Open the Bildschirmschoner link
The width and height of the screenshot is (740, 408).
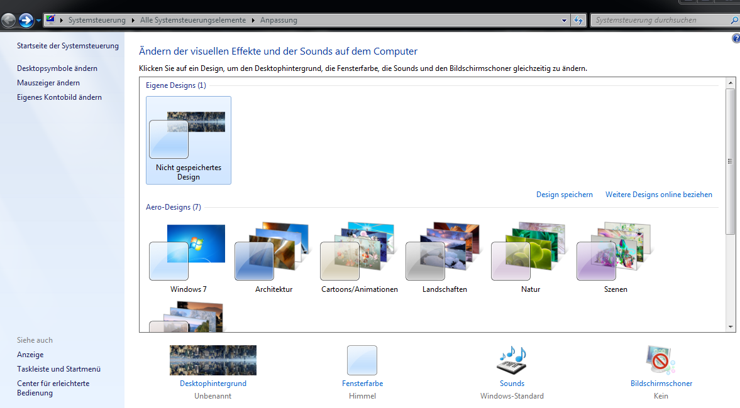tap(661, 384)
